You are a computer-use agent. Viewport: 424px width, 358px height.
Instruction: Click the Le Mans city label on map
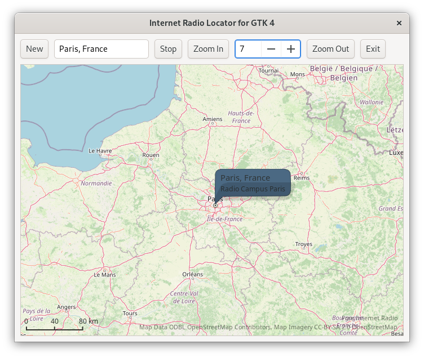[x=105, y=275]
